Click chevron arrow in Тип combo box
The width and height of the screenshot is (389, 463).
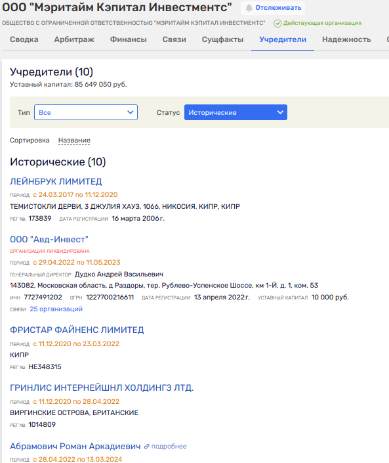(x=131, y=112)
